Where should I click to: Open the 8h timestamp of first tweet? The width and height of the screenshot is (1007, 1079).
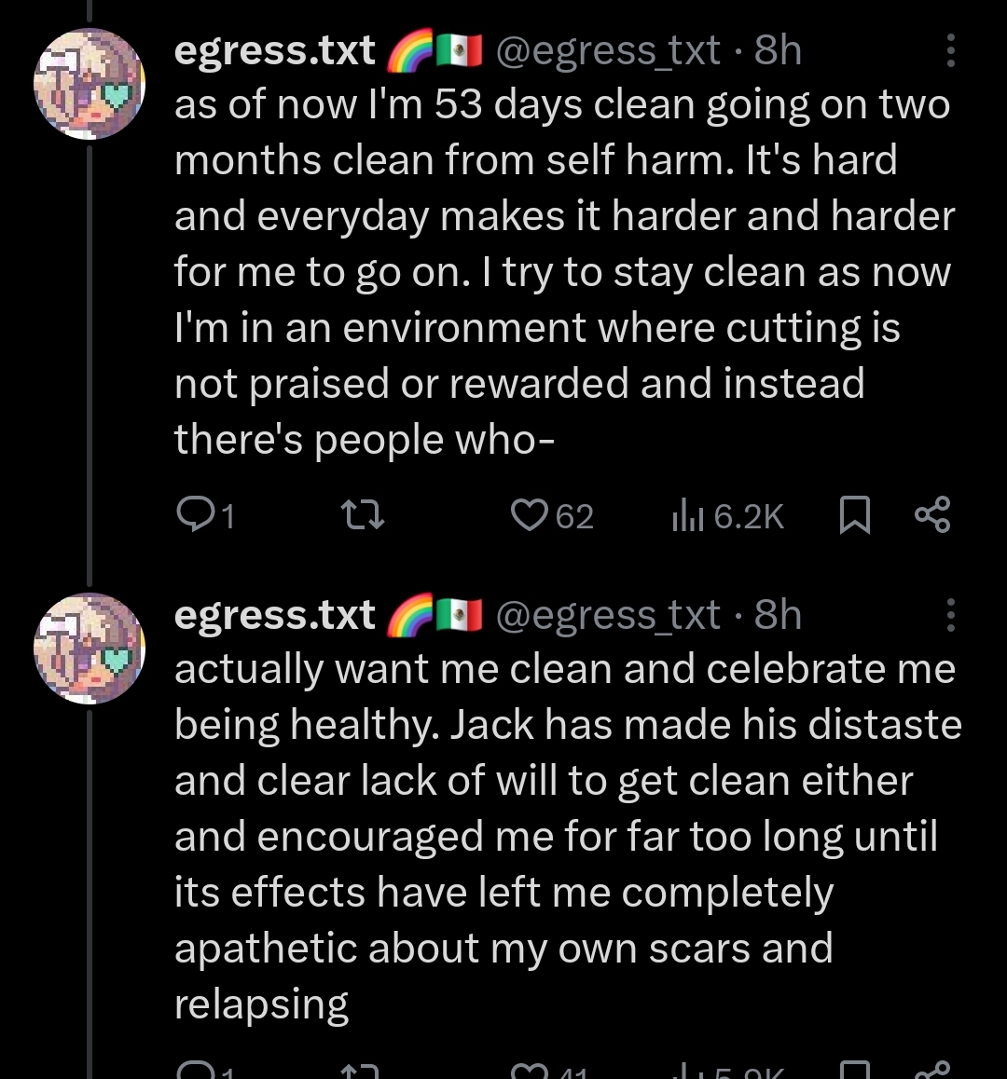pos(778,50)
